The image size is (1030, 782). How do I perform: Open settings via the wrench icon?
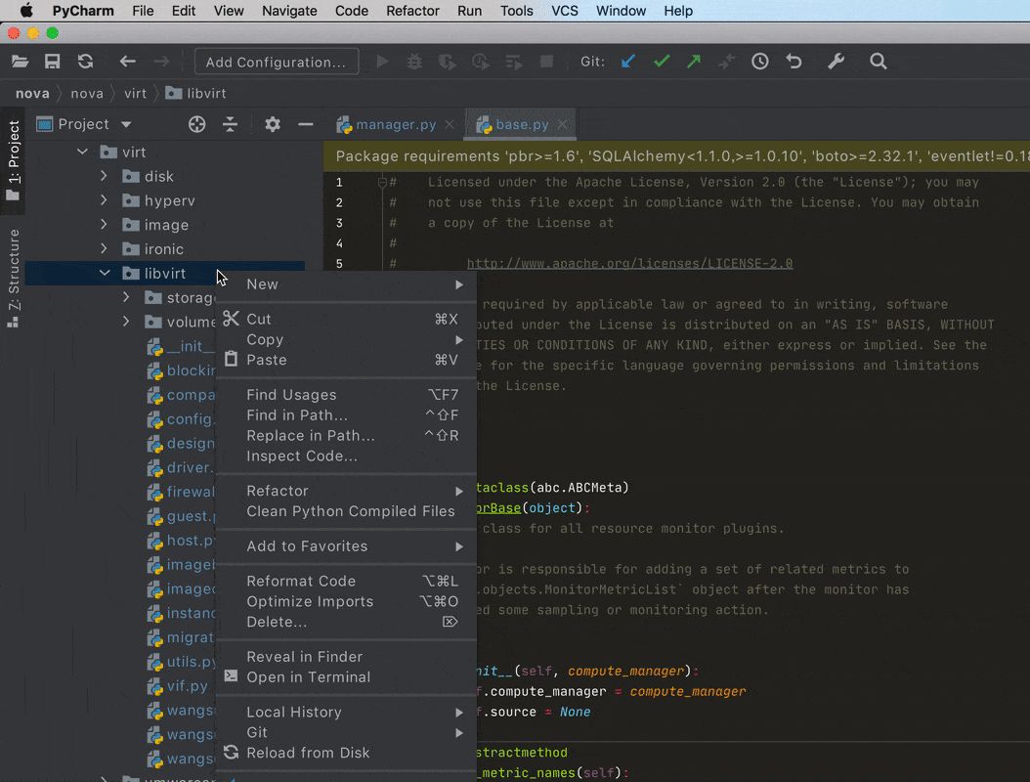836,62
